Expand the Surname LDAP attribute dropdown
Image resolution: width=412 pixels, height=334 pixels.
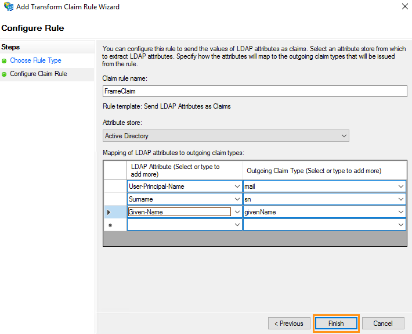pyautogui.click(x=237, y=199)
